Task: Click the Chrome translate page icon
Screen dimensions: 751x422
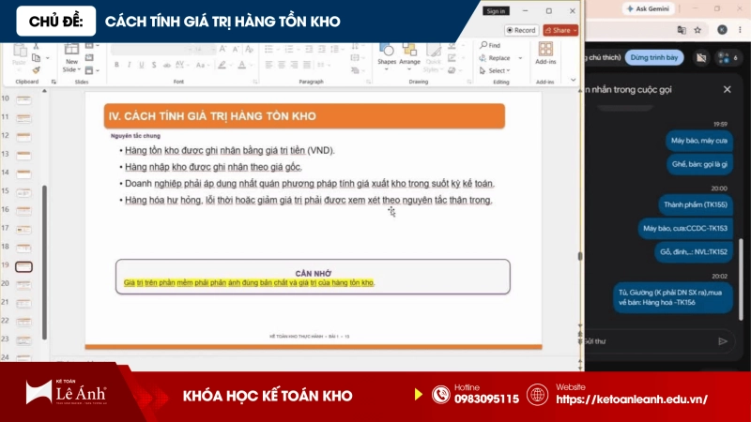Action: [x=682, y=30]
